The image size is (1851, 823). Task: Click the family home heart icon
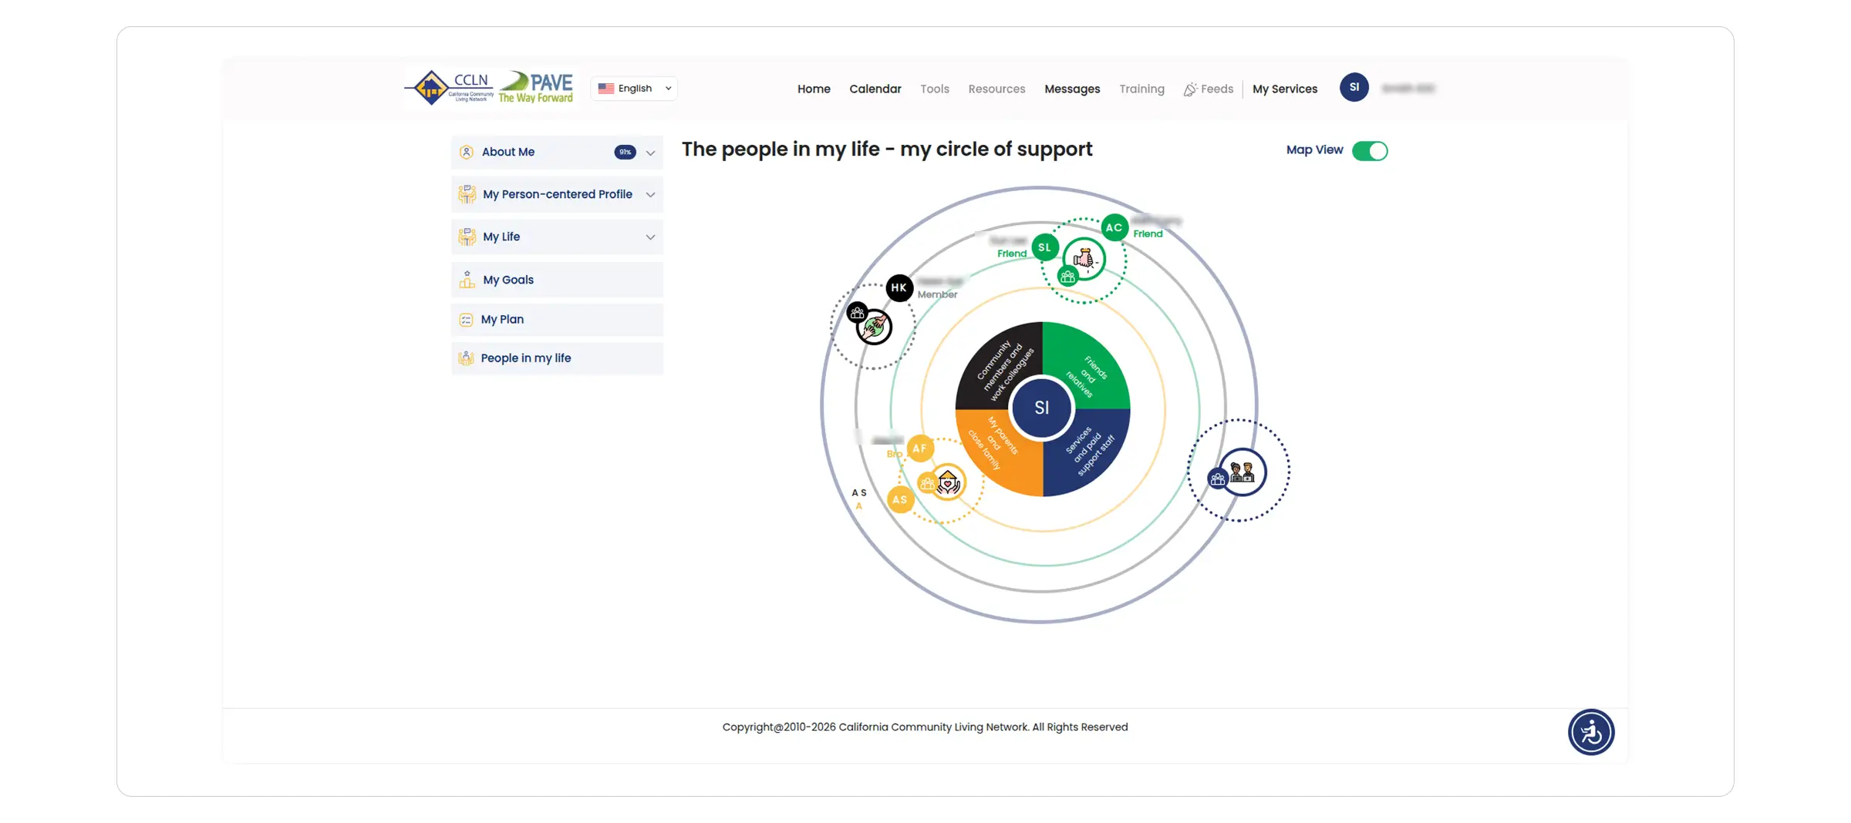click(x=948, y=482)
